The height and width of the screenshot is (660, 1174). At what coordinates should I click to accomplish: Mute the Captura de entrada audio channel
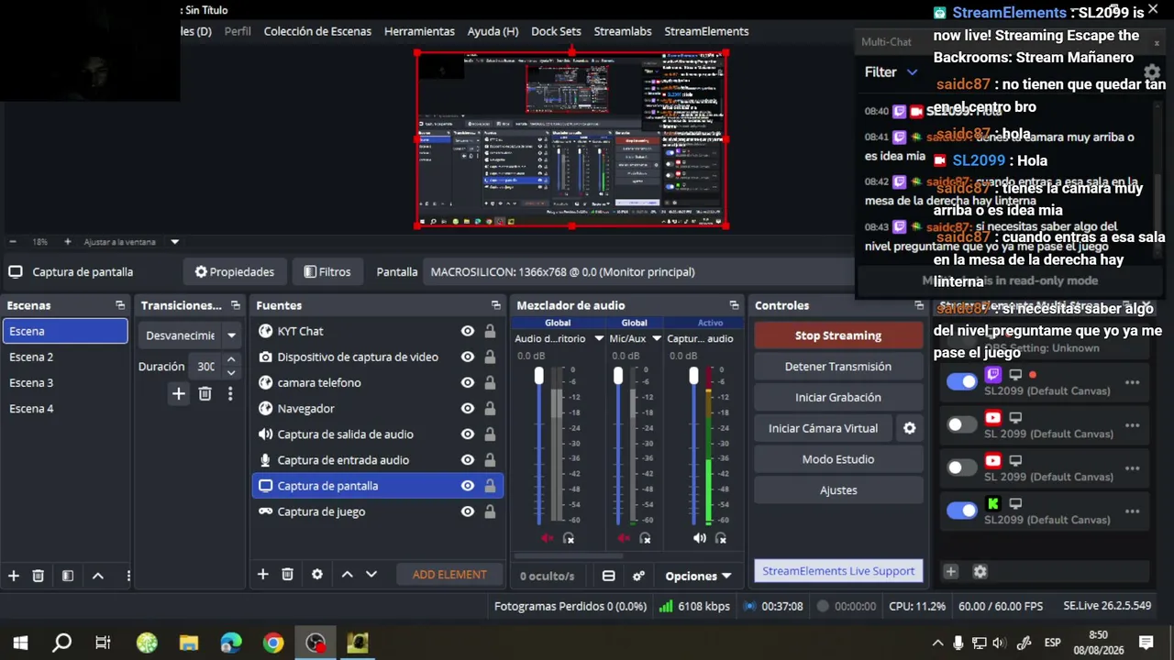tap(700, 538)
